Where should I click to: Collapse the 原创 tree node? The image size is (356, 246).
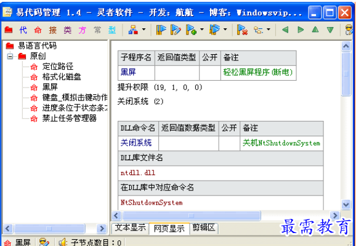click(10, 56)
